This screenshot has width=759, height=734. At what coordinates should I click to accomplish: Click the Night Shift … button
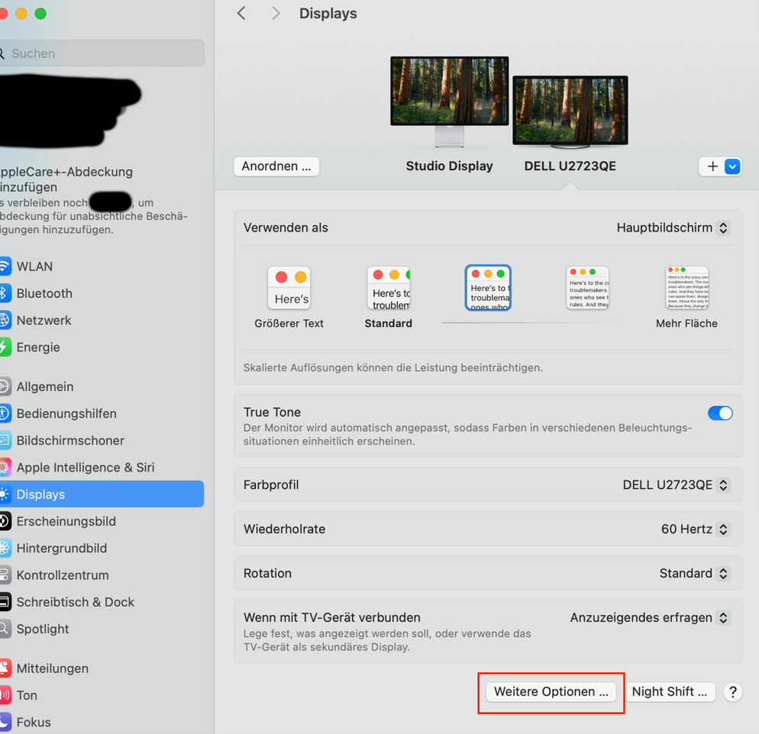pos(670,692)
